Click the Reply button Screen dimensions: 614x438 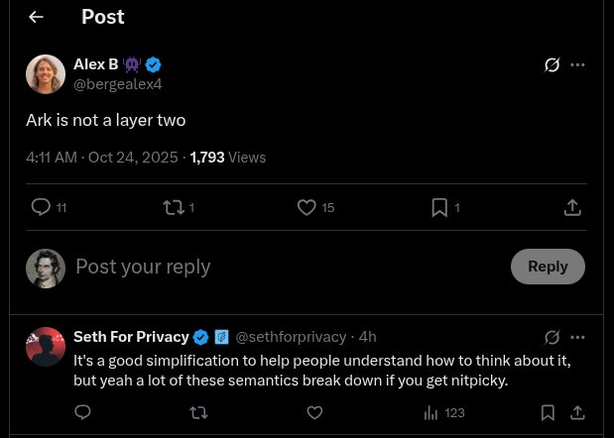click(x=548, y=267)
